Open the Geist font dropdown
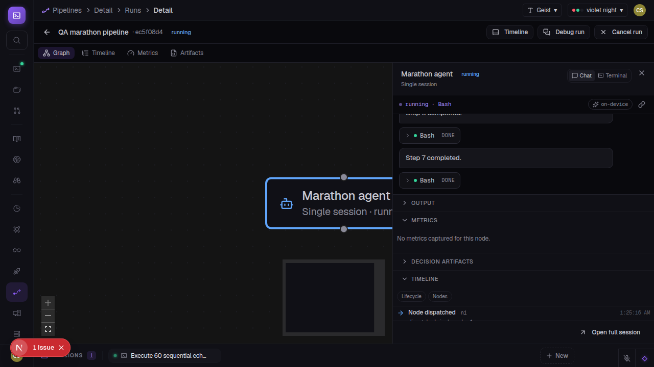Image resolution: width=654 pixels, height=367 pixels. (x=542, y=10)
